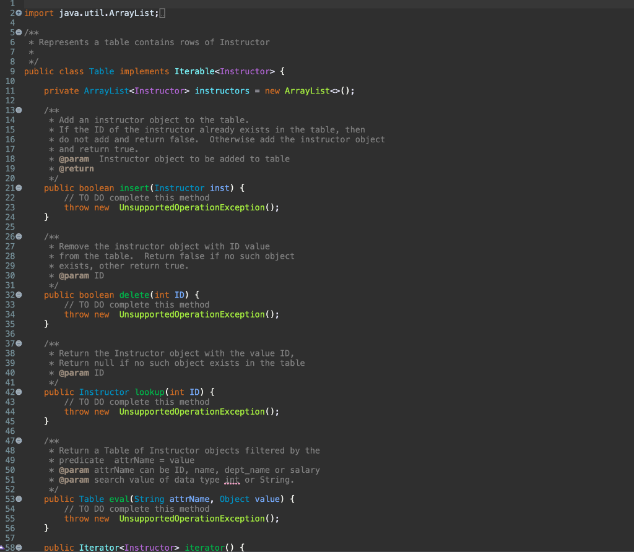Collapse the lookup method on line 42
The height and width of the screenshot is (552, 634).
pyautogui.click(x=19, y=392)
